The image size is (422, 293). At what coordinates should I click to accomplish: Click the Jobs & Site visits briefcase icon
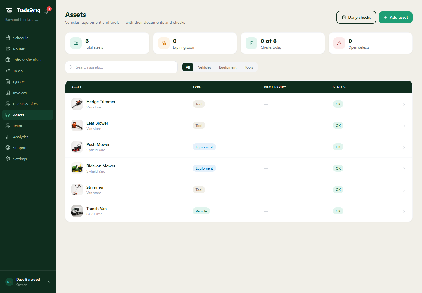pos(8,60)
